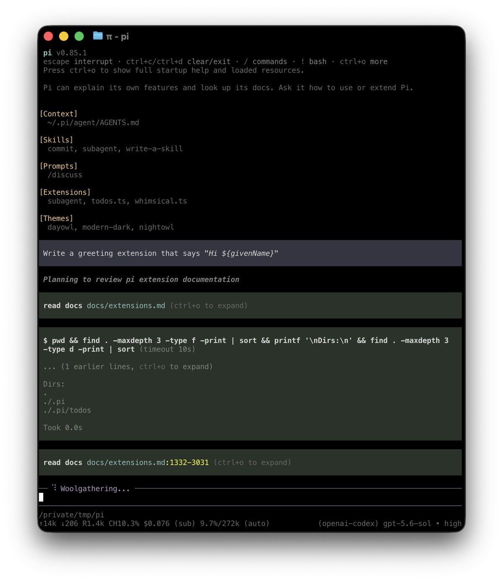Click the "[Skills]" section header
This screenshot has height=582, width=503.
tap(56, 140)
